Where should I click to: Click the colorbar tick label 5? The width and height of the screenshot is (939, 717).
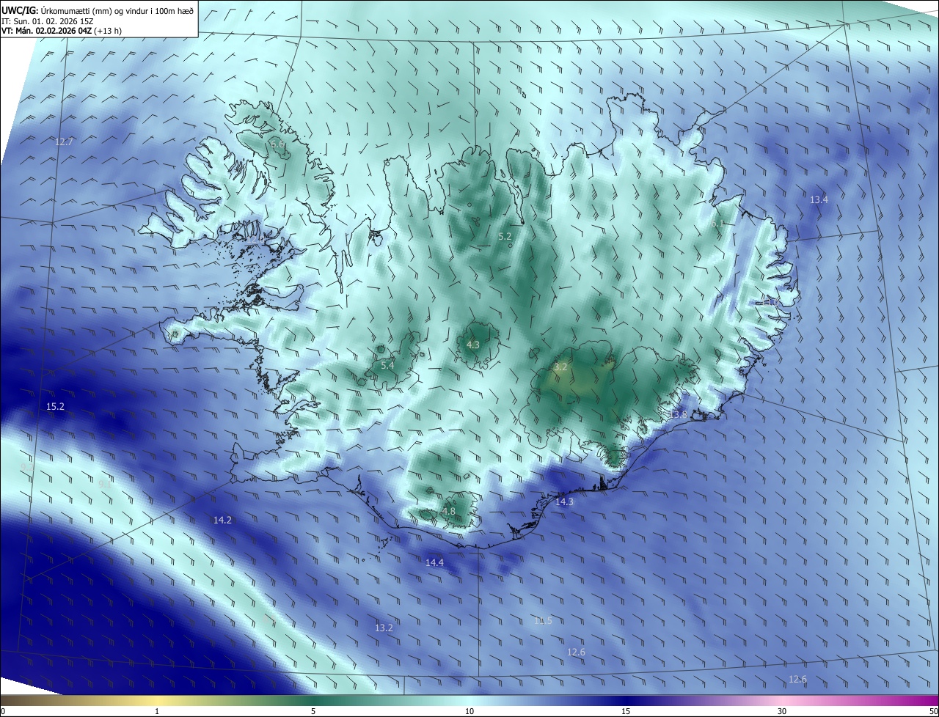tap(313, 711)
